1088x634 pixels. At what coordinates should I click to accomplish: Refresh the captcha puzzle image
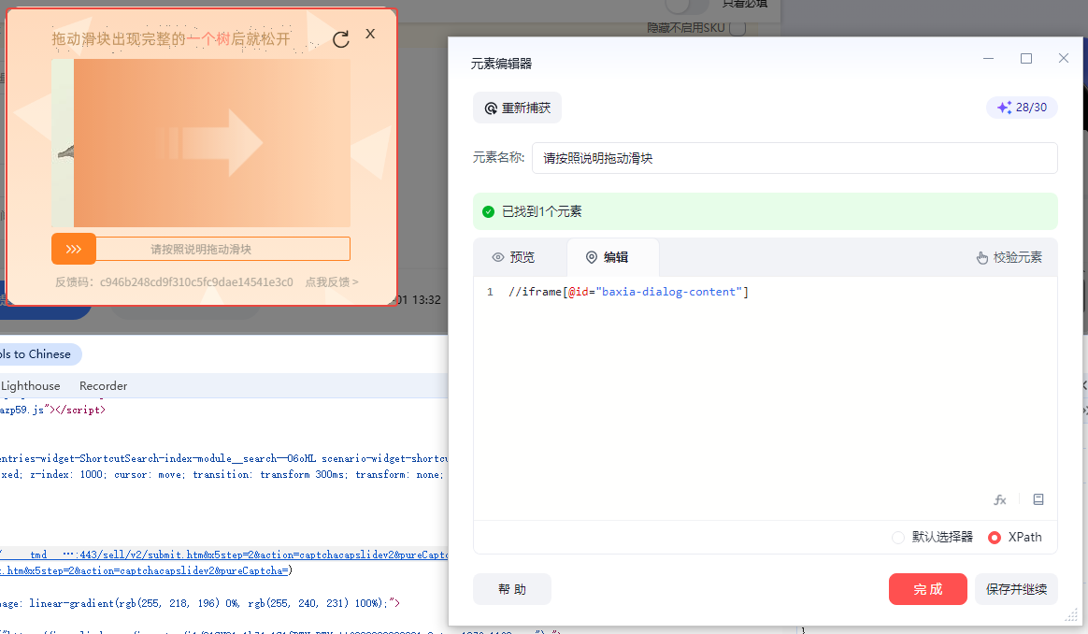tap(340, 39)
